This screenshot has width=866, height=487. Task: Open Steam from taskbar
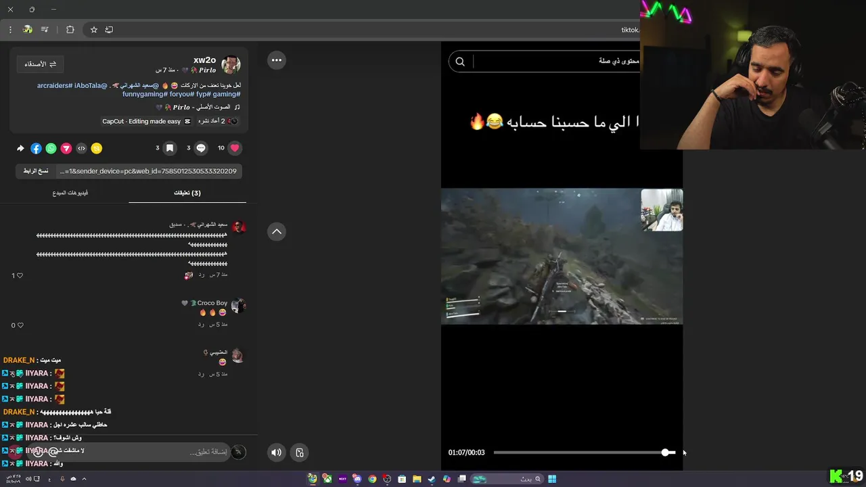point(432,479)
